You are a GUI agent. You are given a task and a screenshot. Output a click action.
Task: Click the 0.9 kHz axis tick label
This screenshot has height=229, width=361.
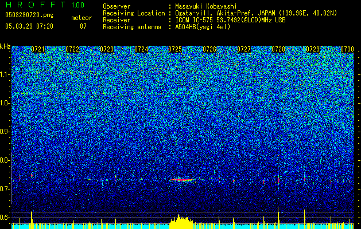coord(4,132)
